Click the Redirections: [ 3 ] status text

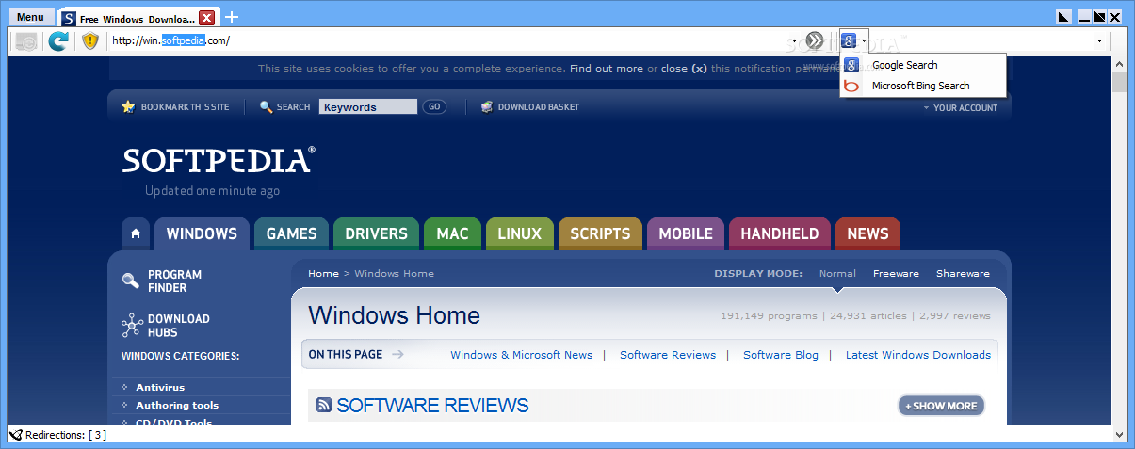pos(66,435)
